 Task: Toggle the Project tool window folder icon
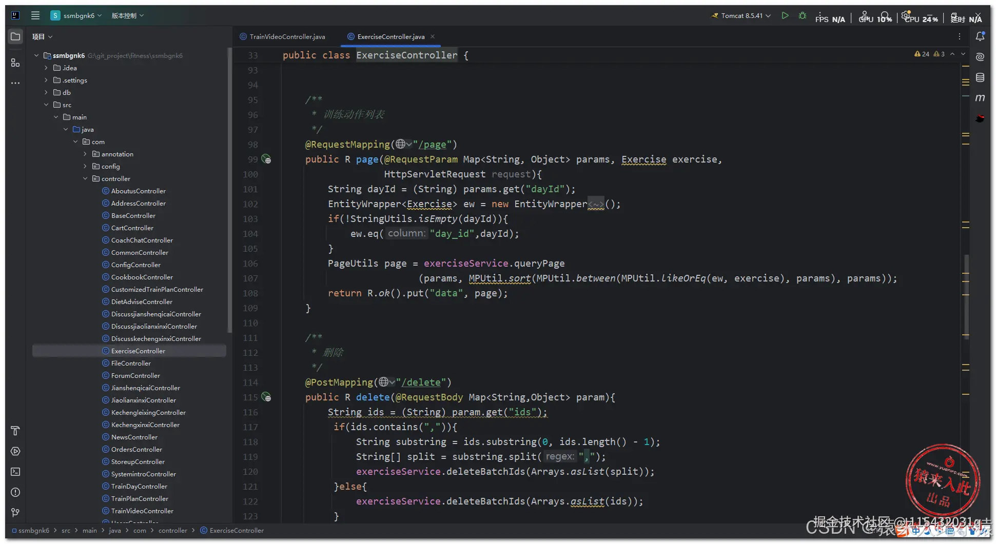pyautogui.click(x=15, y=36)
